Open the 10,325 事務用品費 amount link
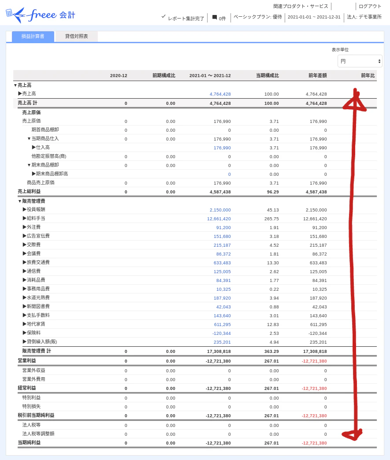 click(223, 289)
